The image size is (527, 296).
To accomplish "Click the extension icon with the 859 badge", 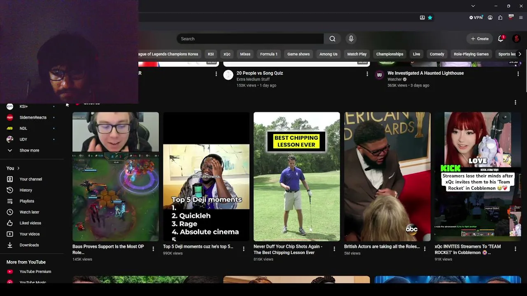I will 511,17.
